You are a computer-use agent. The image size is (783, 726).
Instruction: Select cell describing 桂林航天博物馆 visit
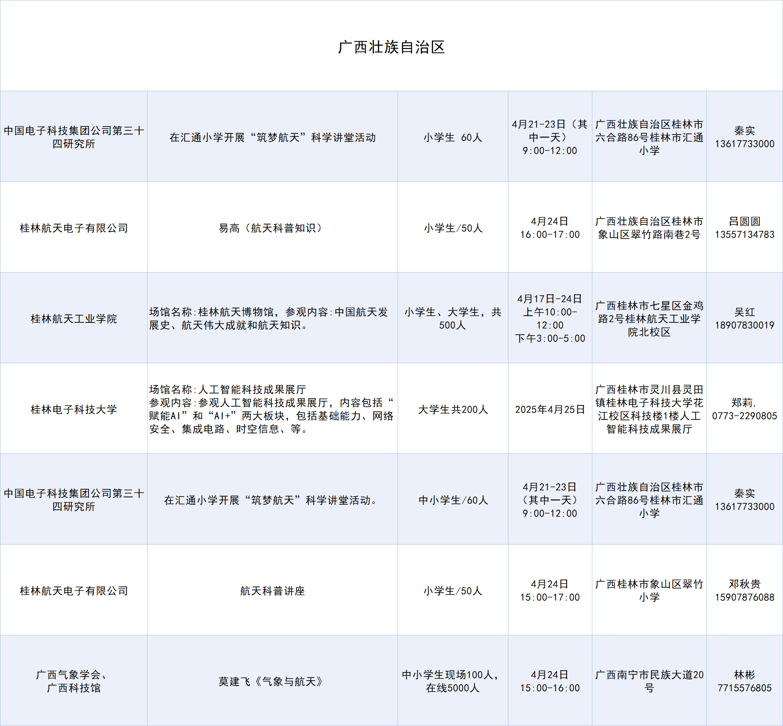click(x=272, y=318)
